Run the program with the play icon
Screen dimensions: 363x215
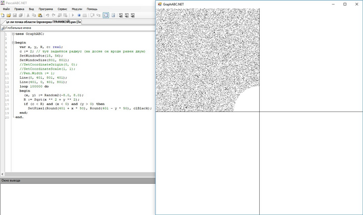[73, 15]
